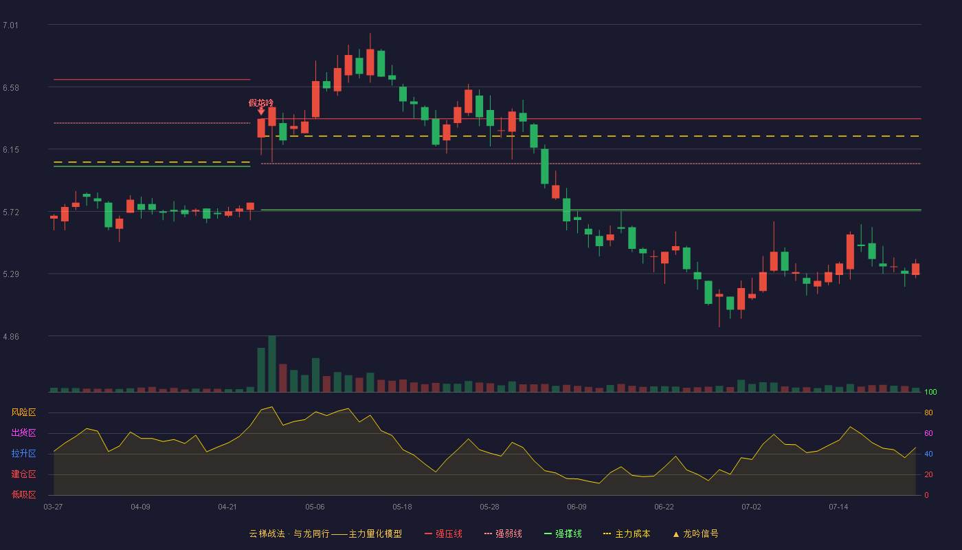The height and width of the screenshot is (550, 962).
Task: Click the 5.72 price axis label
Action: (x=11, y=212)
